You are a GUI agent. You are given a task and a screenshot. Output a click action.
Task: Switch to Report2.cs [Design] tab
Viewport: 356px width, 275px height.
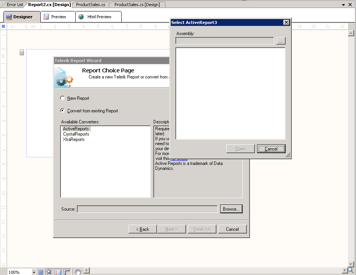(49, 5)
